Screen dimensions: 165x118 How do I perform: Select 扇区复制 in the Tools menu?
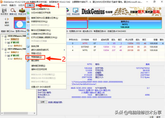(35, 61)
